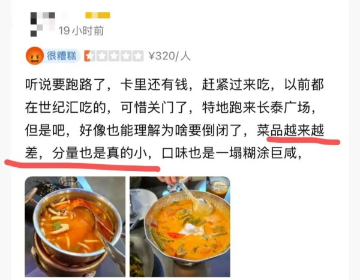Click the 很糟糕 rating label
The width and height of the screenshot is (360, 280).
[x=61, y=56]
